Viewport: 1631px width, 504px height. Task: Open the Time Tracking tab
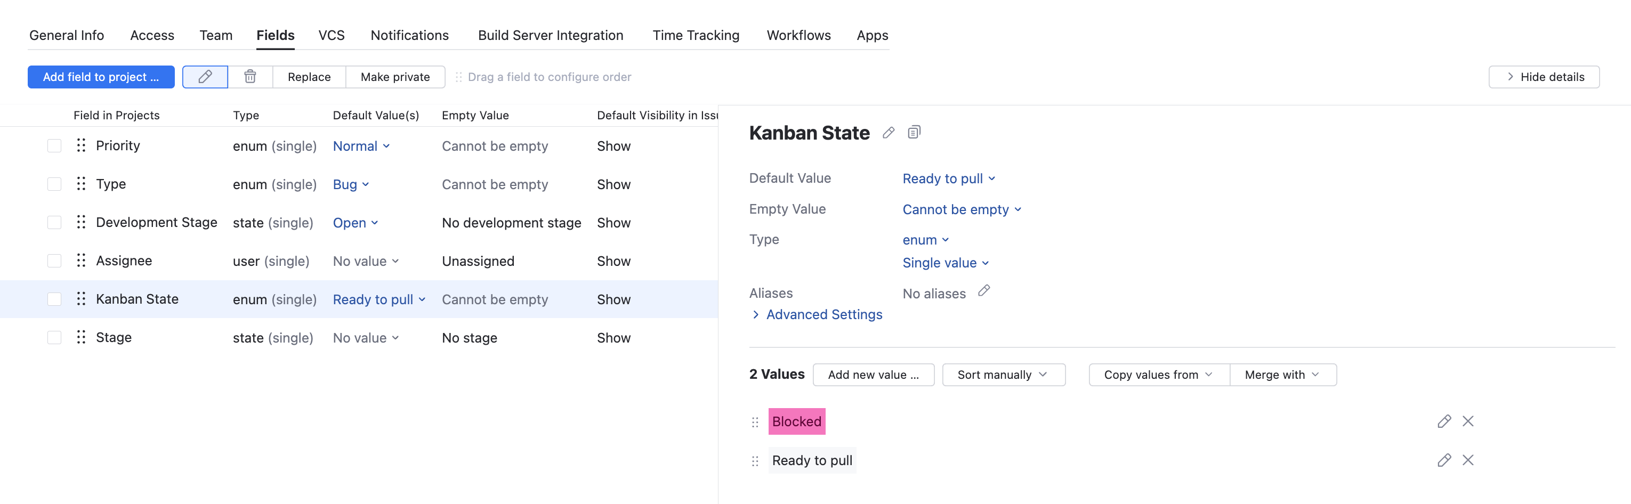(695, 36)
